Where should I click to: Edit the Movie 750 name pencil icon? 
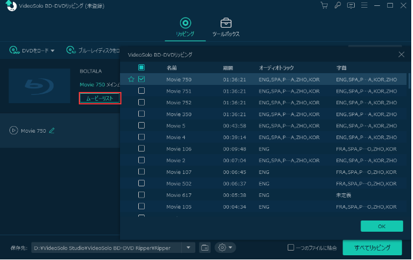(52, 130)
